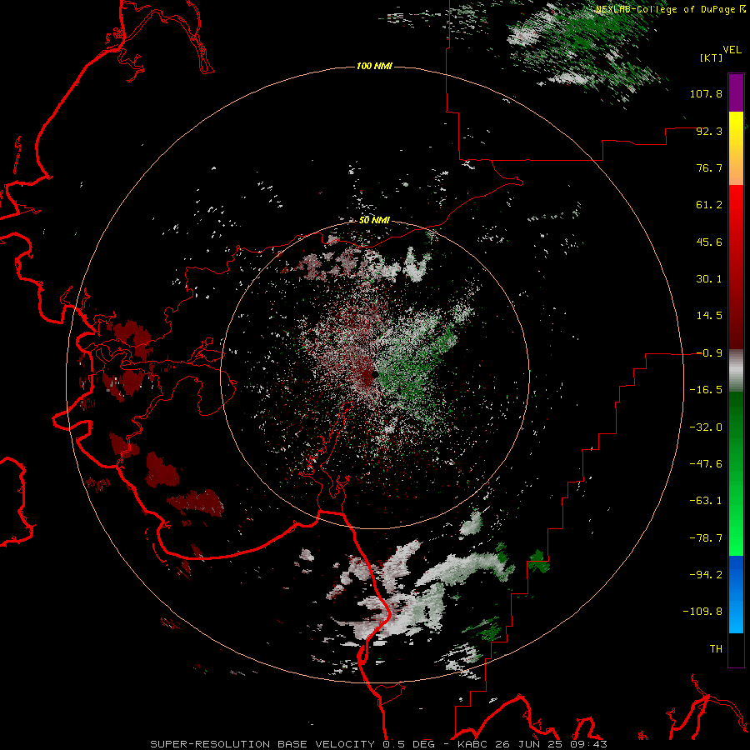Click the 107.8 value on the velocity scale
Viewport: 750px width, 750px height.
[706, 93]
